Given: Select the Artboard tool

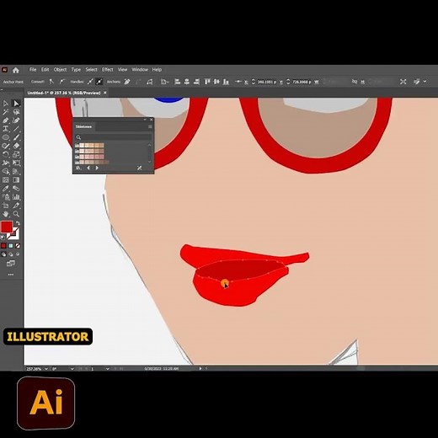Looking at the screenshot, I should pos(6,206).
